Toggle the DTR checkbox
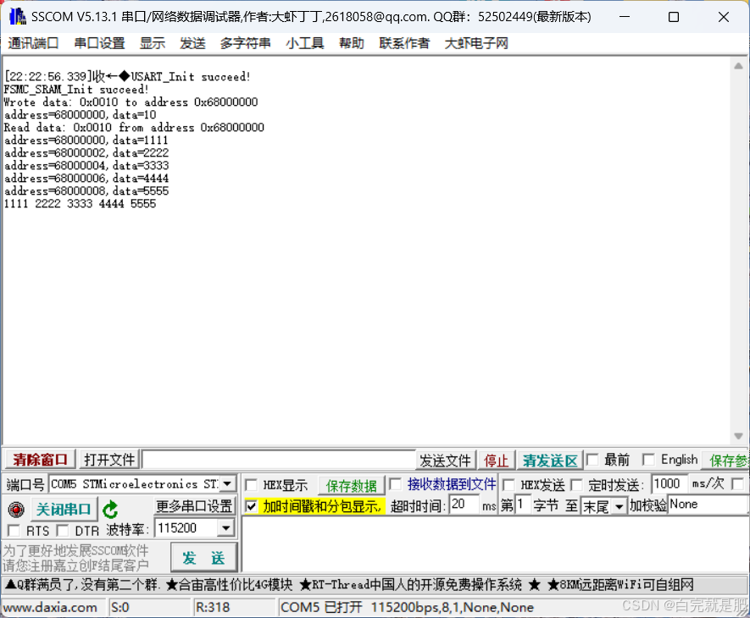Viewport: 750px width, 618px height. 62,531
